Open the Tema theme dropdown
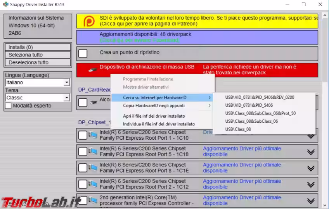 coord(66,98)
